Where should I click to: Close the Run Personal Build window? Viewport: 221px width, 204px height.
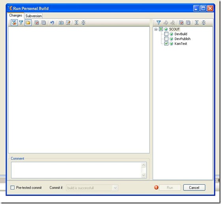pos(210,8)
